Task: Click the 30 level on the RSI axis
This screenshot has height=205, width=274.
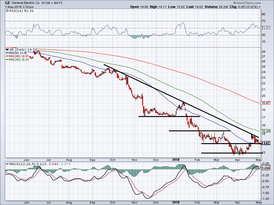Action: [264, 35]
